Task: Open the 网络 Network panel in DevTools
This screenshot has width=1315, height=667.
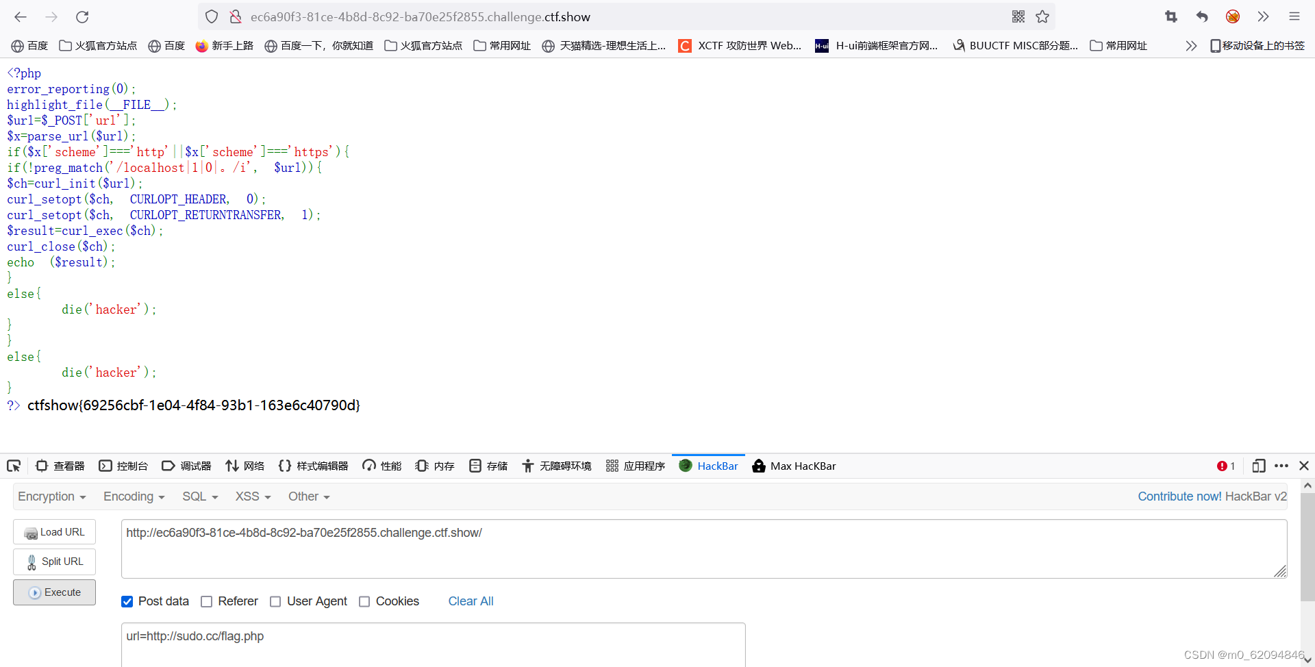Action: click(x=245, y=466)
